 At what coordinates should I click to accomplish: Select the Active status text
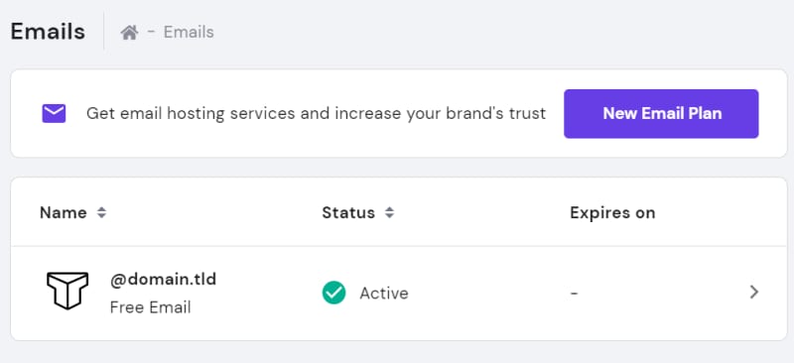384,294
